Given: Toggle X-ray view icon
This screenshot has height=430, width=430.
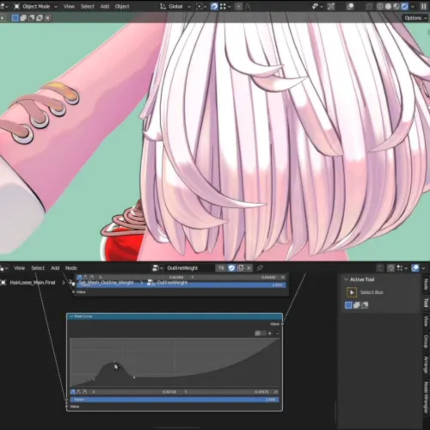Looking at the screenshot, I should point(369,6).
